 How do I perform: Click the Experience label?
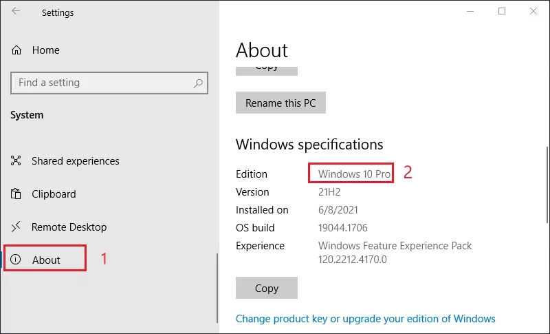pos(260,246)
